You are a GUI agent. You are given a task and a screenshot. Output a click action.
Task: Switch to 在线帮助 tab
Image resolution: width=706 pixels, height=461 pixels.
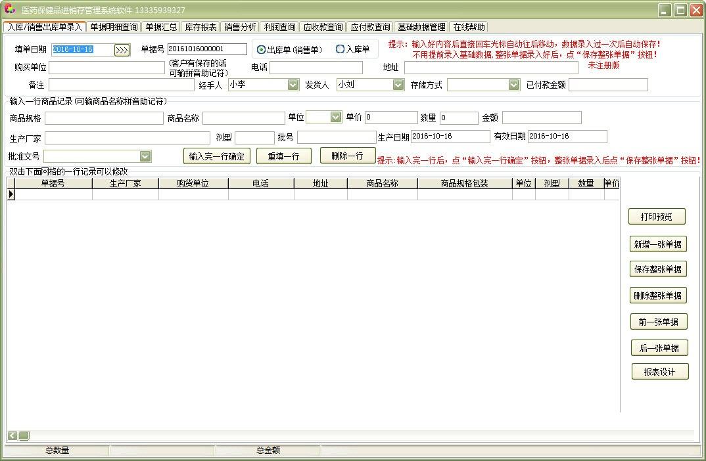click(469, 27)
